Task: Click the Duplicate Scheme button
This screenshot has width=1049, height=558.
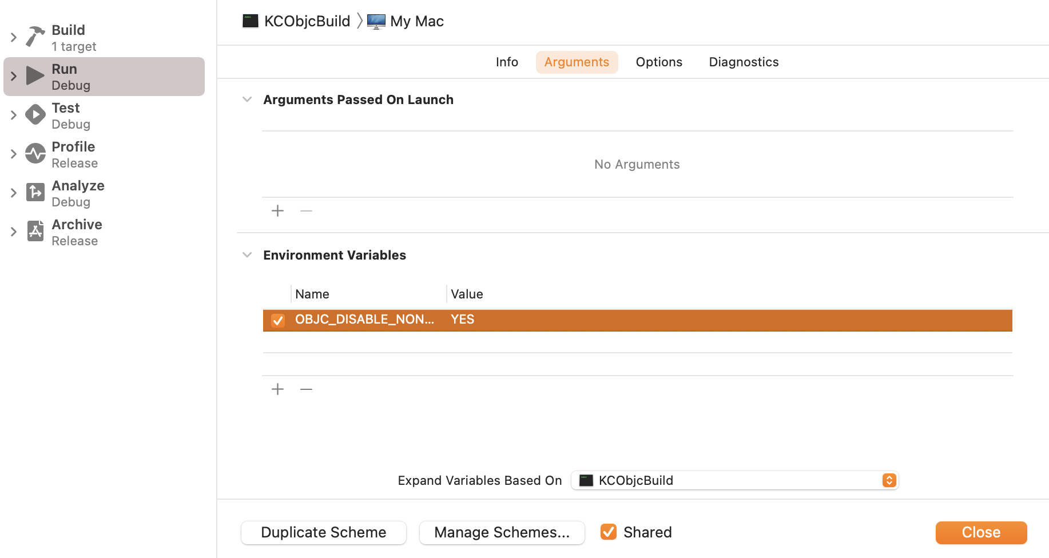Action: point(324,532)
